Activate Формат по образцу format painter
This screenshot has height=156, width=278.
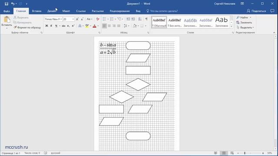coord(27,27)
